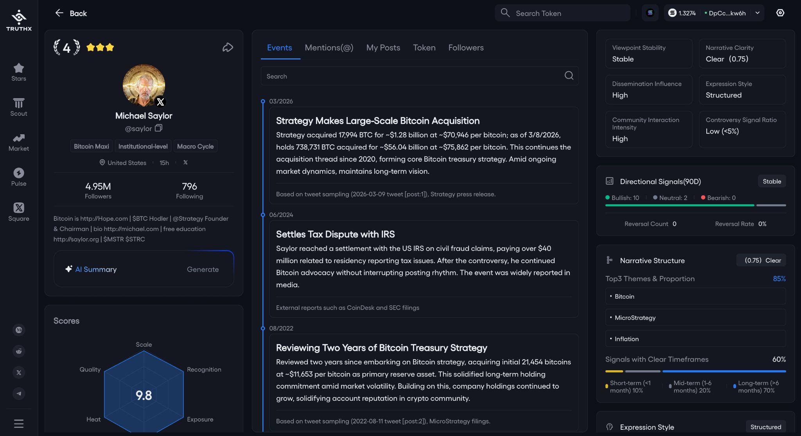This screenshot has width=801, height=436.
Task: Switch to the Followers tab
Action: (465, 48)
